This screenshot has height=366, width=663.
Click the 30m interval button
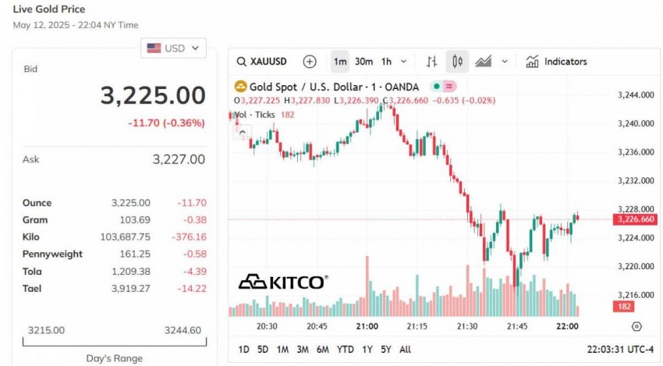pos(363,62)
